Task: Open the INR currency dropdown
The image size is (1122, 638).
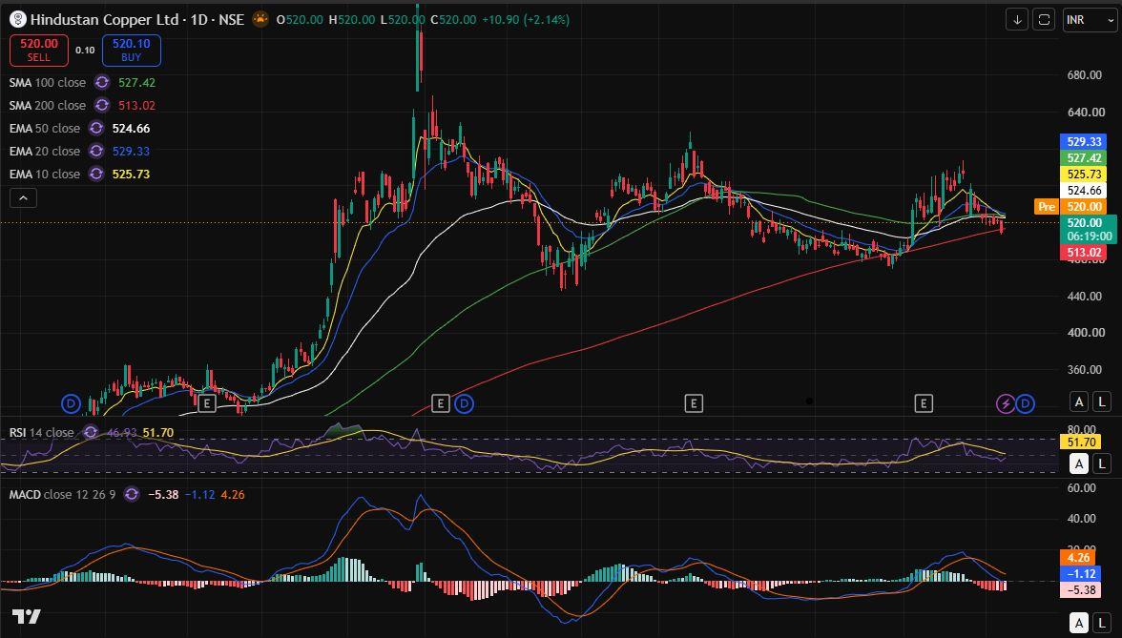Action: point(1090,19)
